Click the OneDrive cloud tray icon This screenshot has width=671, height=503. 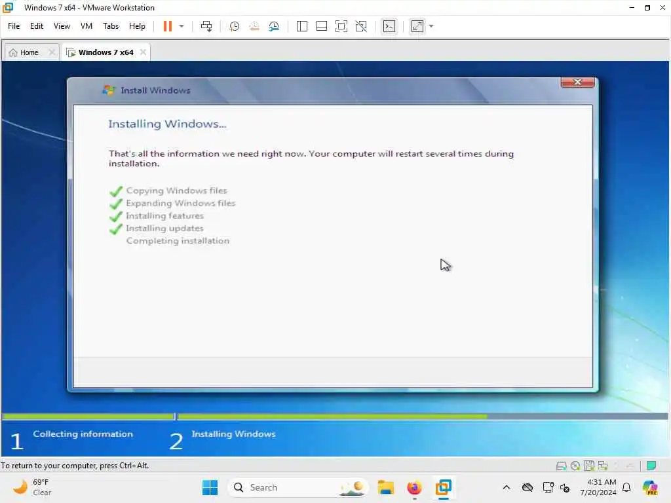527,487
